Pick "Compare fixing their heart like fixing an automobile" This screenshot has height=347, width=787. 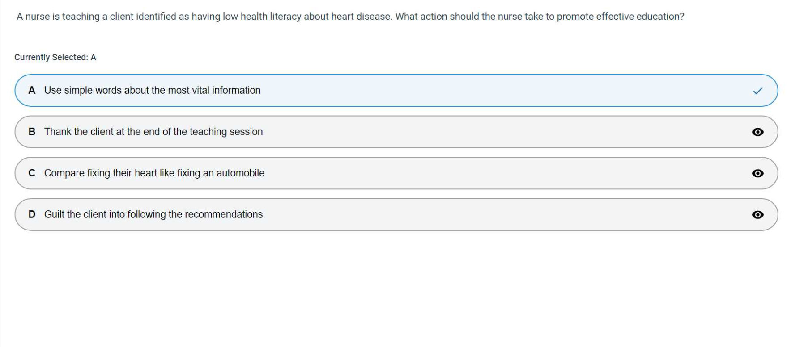pos(154,173)
